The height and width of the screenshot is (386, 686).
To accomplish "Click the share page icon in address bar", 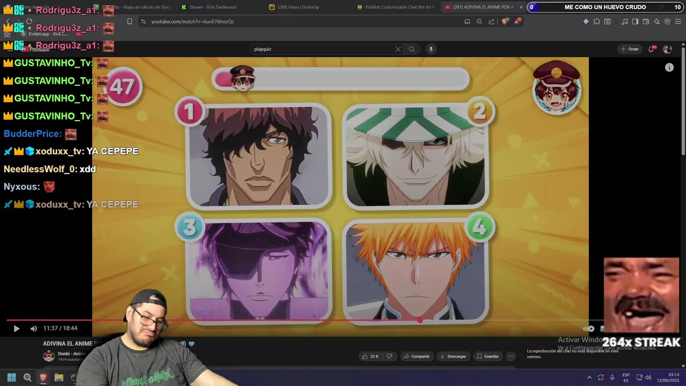I will tap(491, 21).
